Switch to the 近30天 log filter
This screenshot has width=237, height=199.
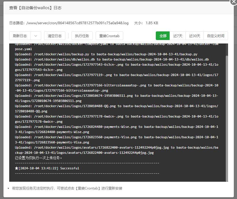[x=194, y=36]
